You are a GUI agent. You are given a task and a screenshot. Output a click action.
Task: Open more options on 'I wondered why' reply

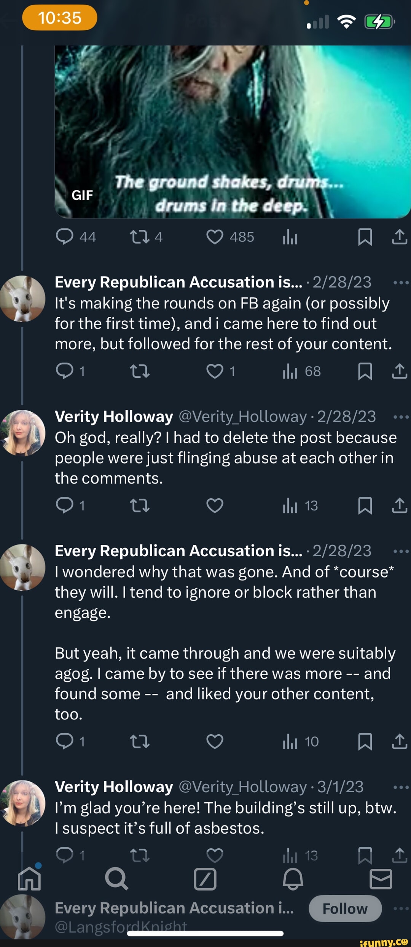401,551
